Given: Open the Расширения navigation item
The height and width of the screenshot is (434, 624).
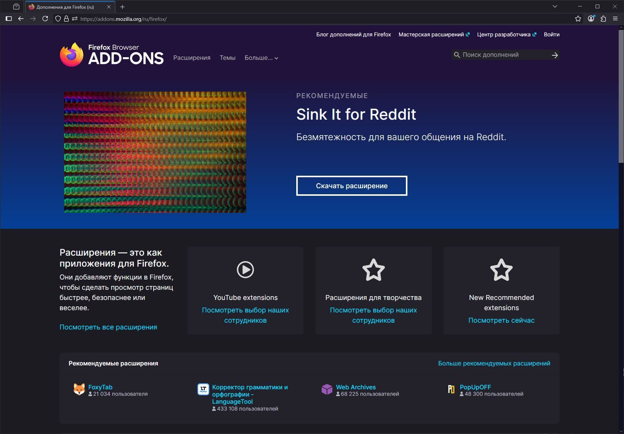Looking at the screenshot, I should click(192, 58).
